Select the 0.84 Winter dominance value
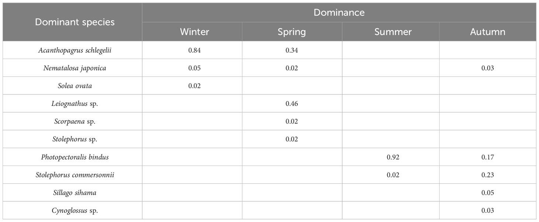Screen dimensions: 539x222 click(195, 51)
